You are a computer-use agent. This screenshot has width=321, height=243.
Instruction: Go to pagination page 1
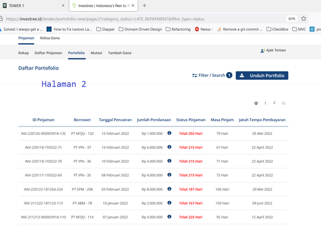265,104
